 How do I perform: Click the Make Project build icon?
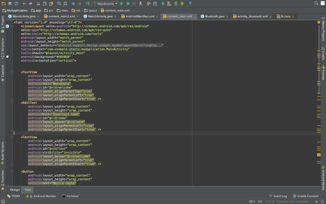(x=88, y=4)
